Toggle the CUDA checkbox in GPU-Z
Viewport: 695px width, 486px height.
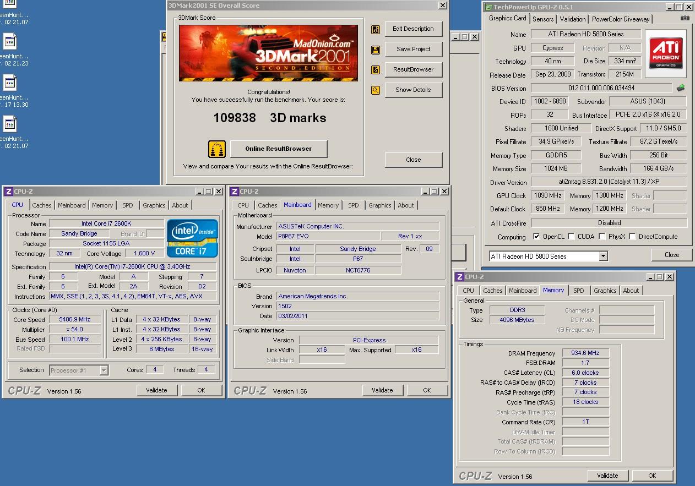point(572,237)
